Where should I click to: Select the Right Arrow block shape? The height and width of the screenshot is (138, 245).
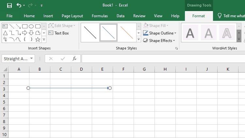coord(25,33)
